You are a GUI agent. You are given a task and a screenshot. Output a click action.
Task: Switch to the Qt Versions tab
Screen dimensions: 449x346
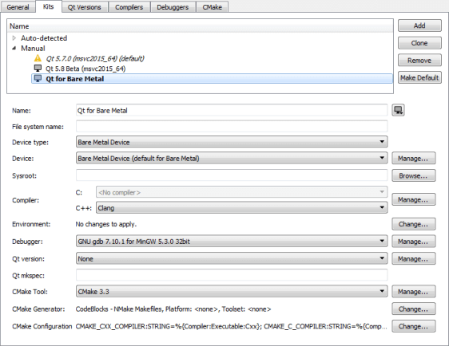pos(85,7)
